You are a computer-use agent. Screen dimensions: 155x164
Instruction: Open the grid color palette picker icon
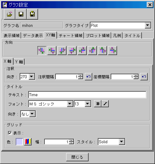(x=28, y=142)
